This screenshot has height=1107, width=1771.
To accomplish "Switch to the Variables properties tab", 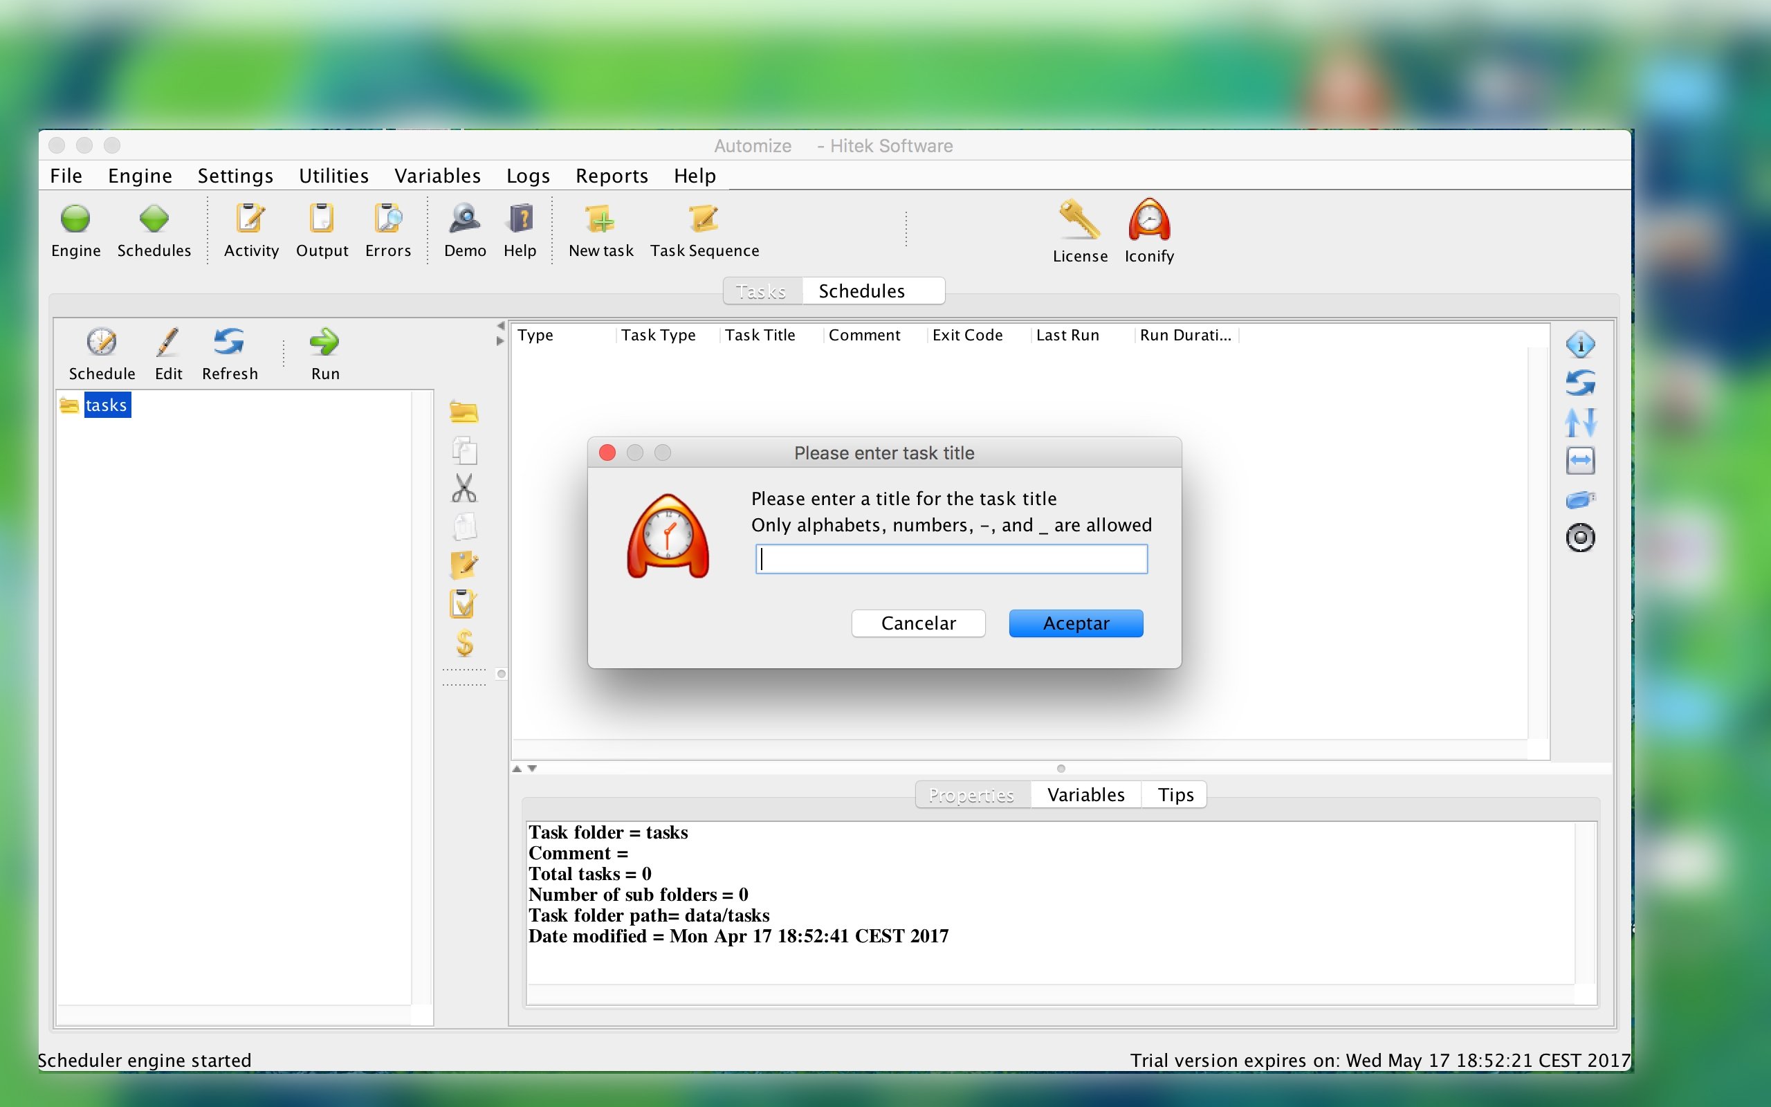I will [1085, 794].
